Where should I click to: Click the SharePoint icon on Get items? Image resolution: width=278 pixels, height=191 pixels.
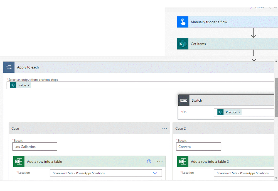183,44
